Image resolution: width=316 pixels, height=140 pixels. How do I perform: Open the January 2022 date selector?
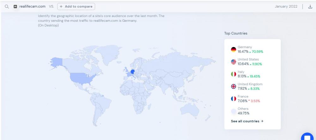286,6
